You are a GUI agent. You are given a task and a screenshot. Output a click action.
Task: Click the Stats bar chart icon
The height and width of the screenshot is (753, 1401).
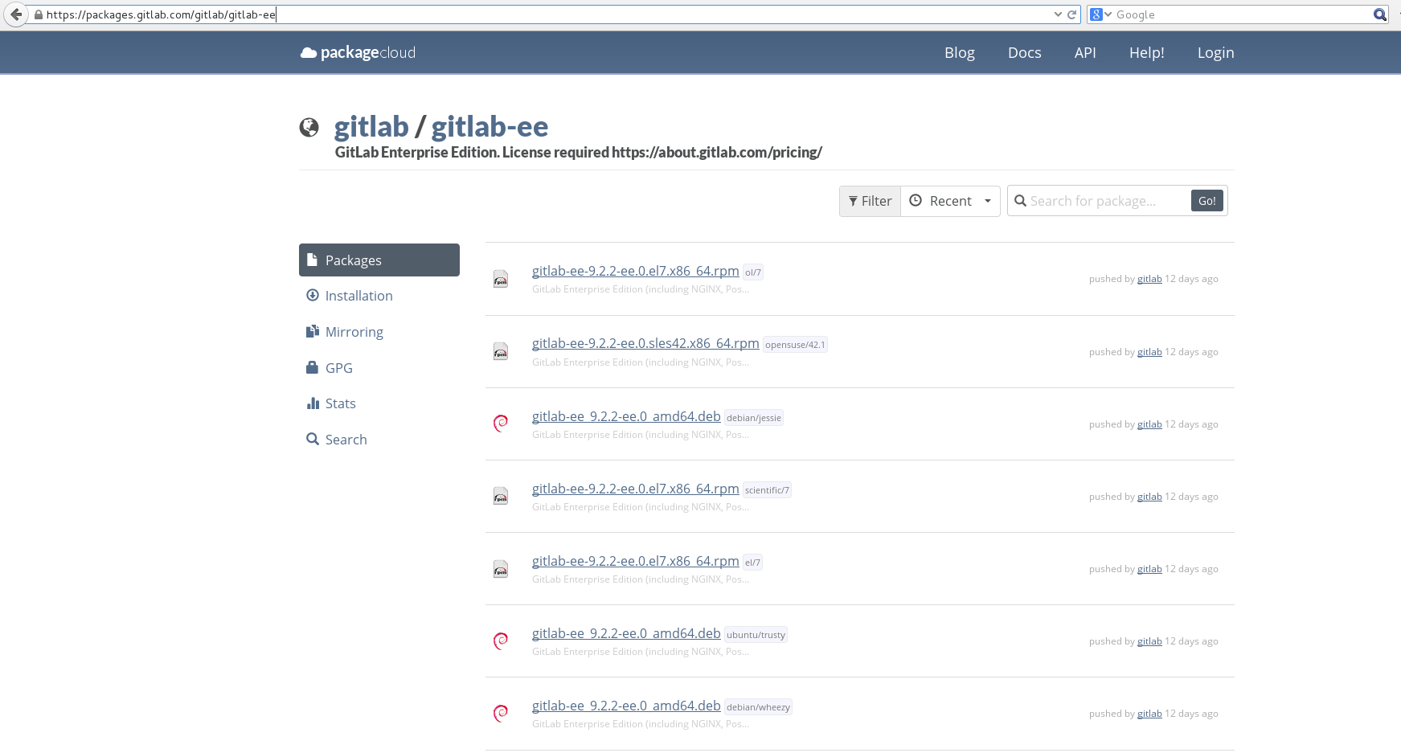(313, 403)
